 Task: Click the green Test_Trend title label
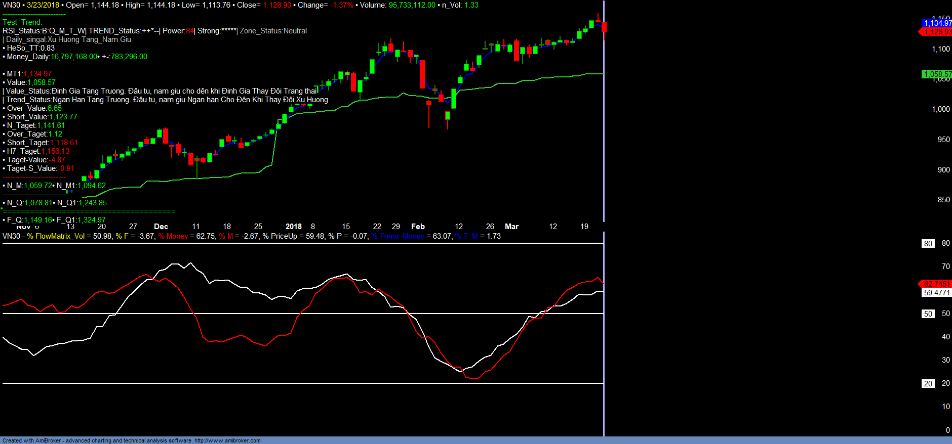(22, 22)
